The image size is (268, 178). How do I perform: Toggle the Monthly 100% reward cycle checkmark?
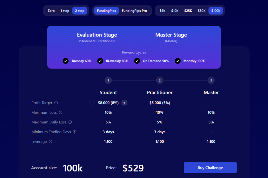[178, 61]
